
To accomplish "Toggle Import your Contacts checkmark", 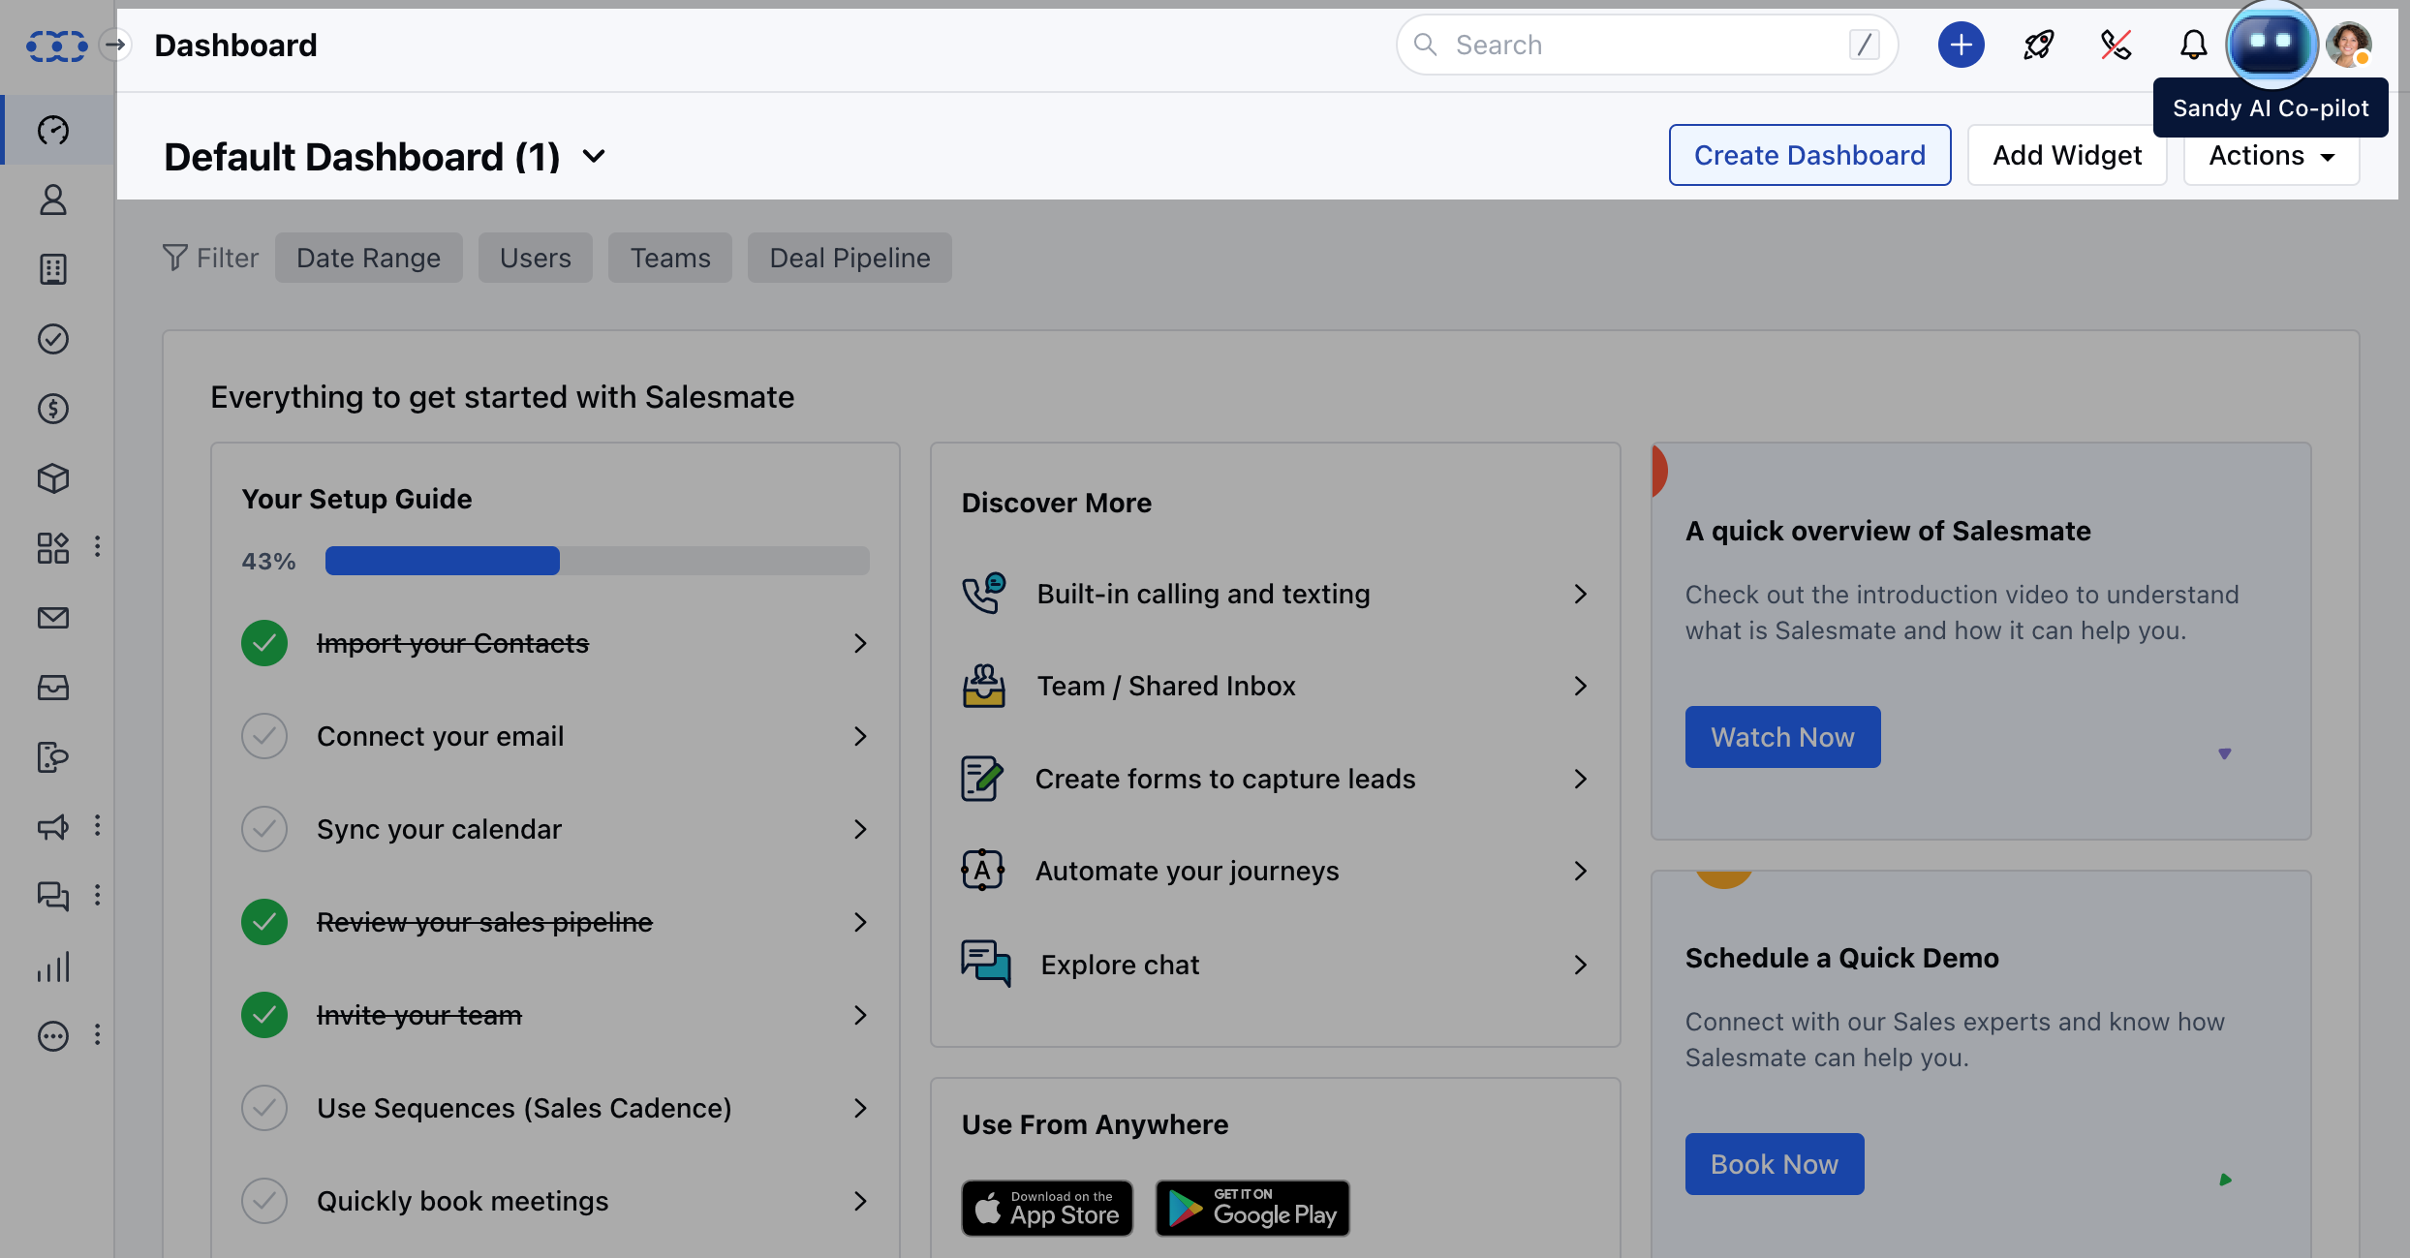I will pos(264,643).
